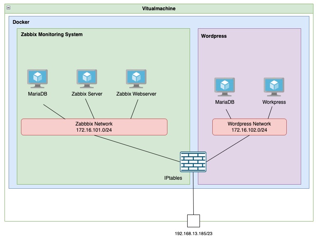Select the Workpress container icon
The width and height of the screenshot is (325, 240).
(274, 87)
